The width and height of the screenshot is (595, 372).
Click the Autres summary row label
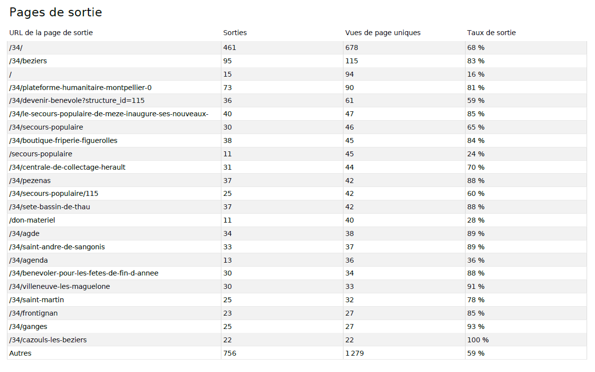[x=20, y=353]
